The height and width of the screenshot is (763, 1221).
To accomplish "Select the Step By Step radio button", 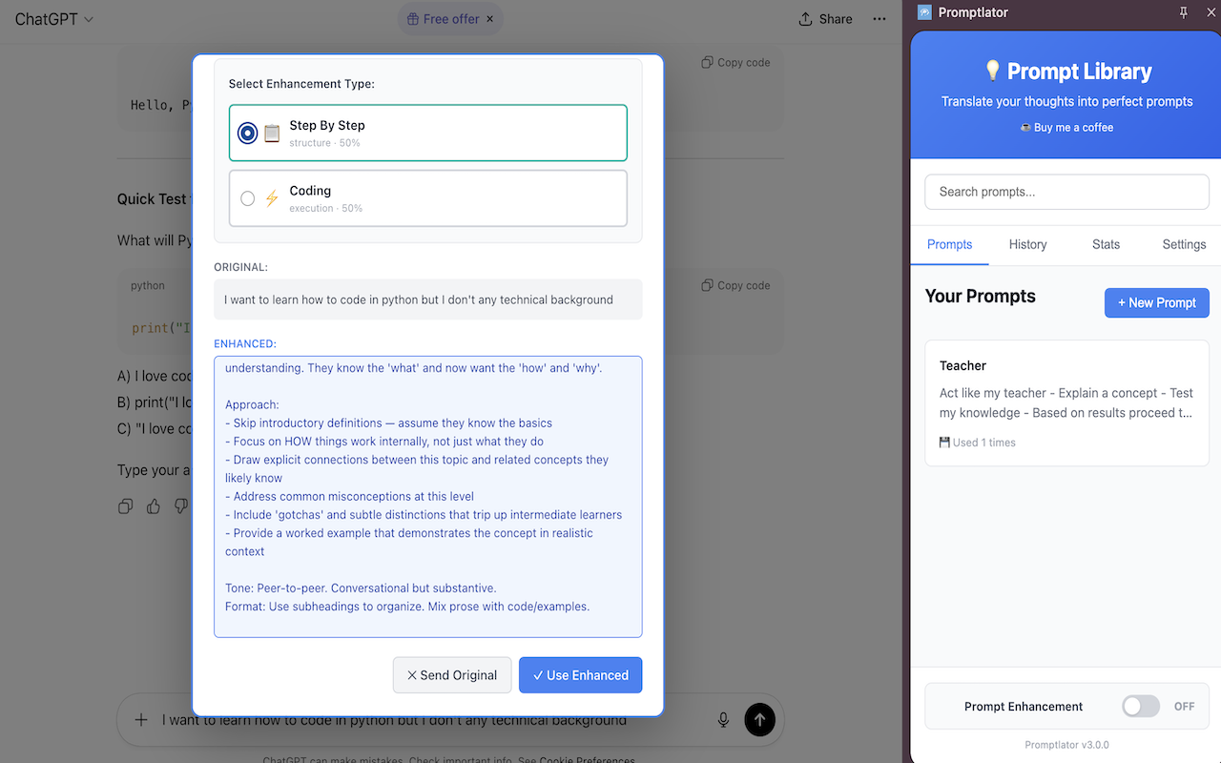I will [x=248, y=134].
